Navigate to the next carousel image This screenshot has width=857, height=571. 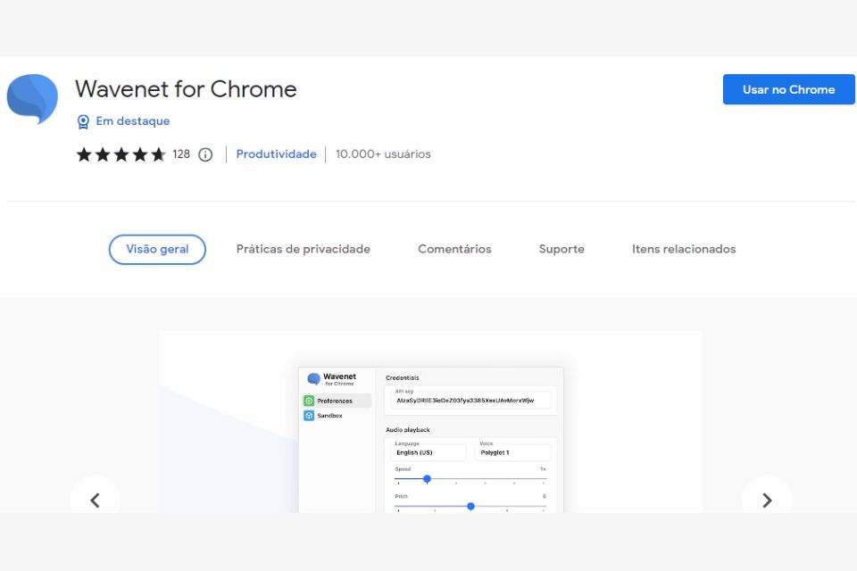pos(766,501)
